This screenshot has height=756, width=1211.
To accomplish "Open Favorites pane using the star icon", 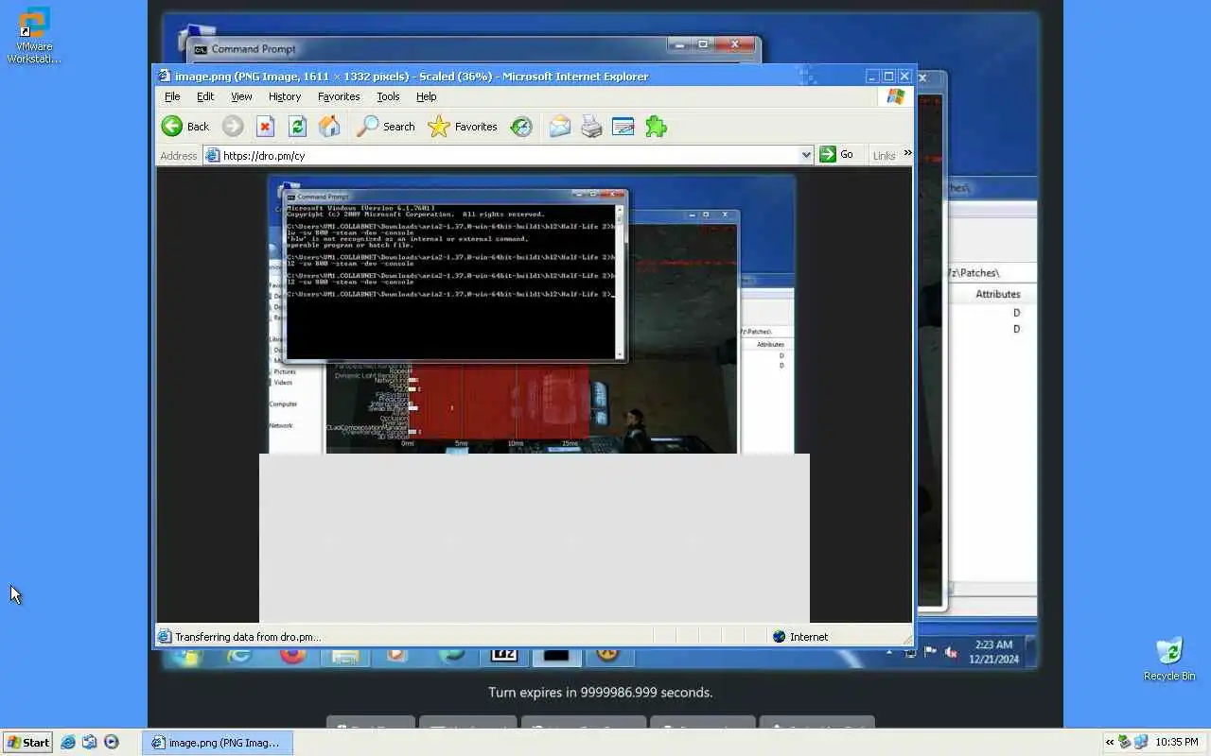I will pyautogui.click(x=439, y=127).
